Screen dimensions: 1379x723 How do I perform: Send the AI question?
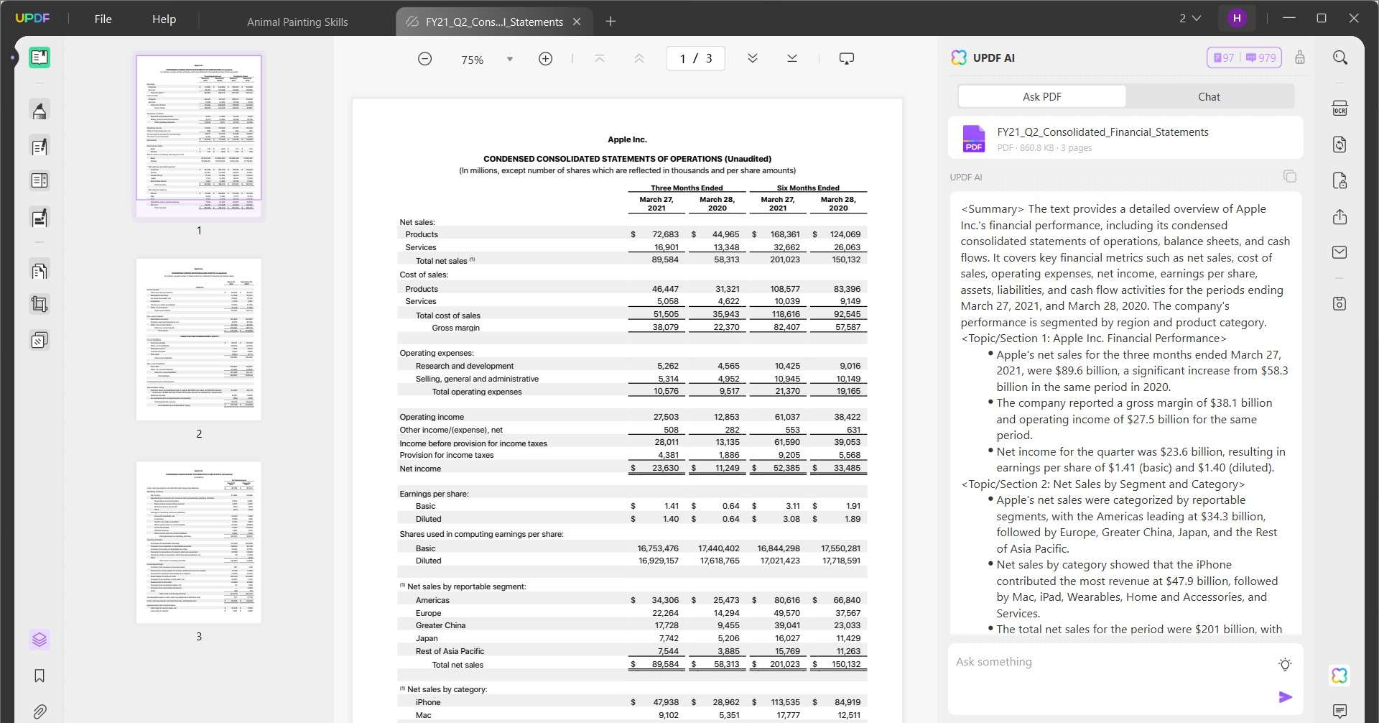[1286, 697]
